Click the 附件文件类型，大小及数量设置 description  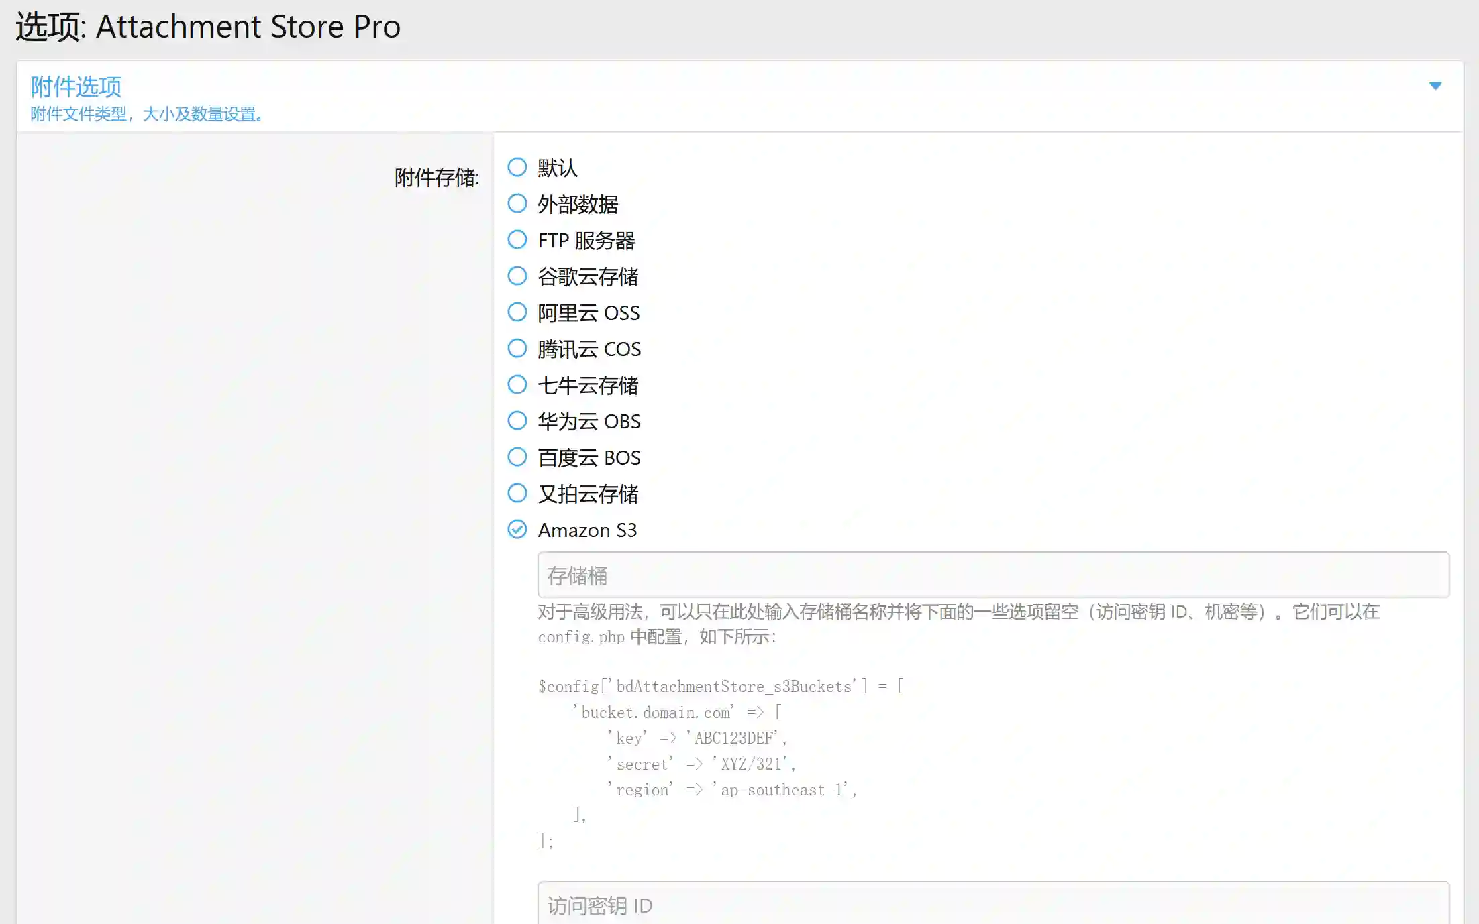[x=146, y=114]
